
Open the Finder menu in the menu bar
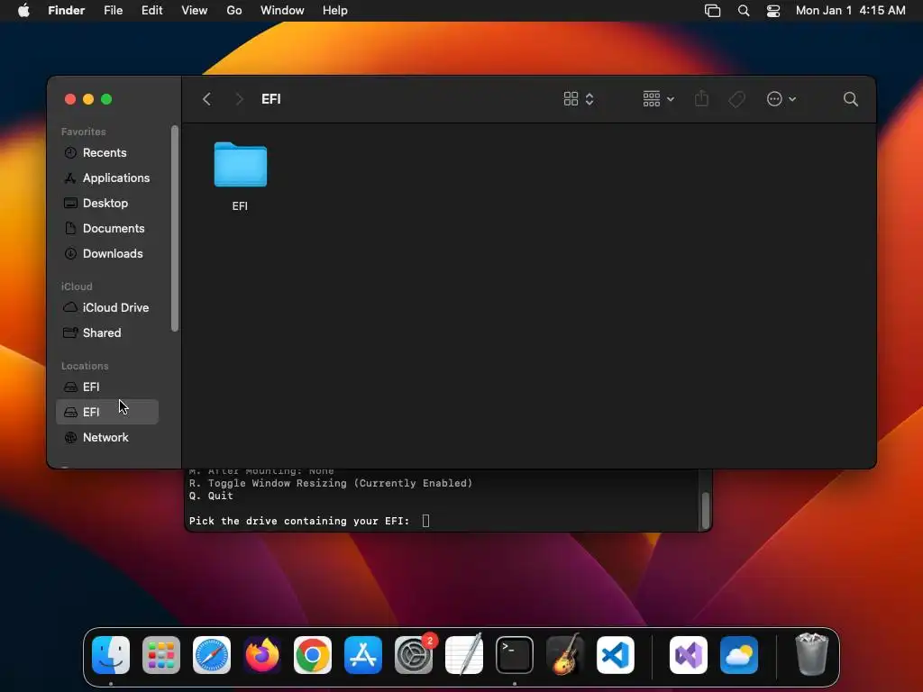pos(66,11)
